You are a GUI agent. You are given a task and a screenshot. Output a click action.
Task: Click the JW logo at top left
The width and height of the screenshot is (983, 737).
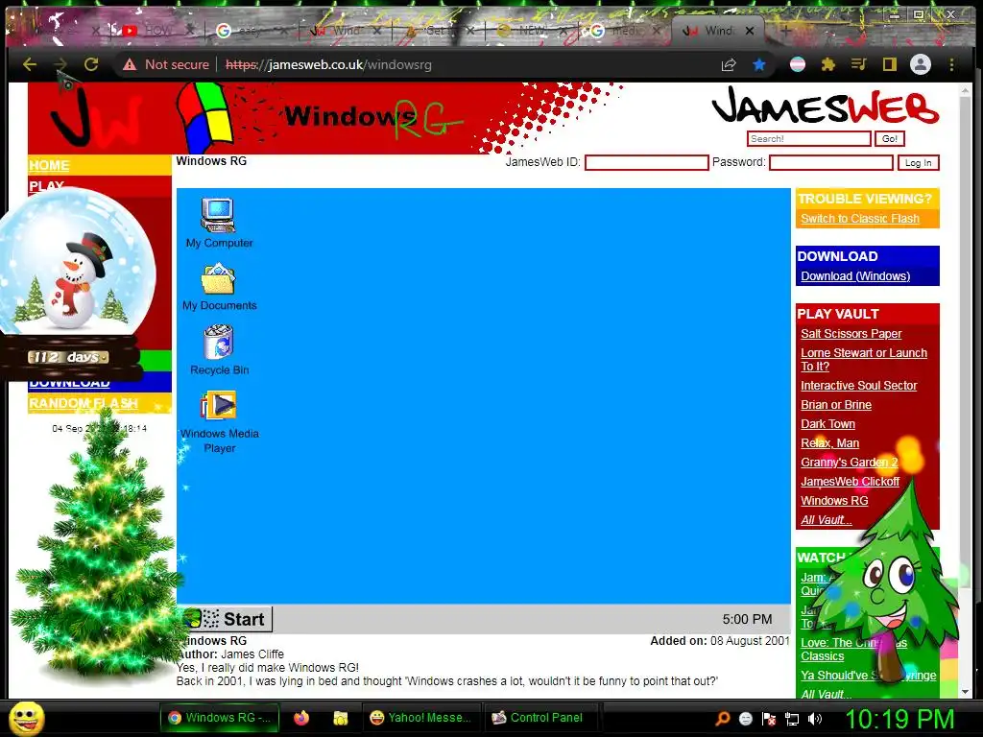(x=94, y=117)
